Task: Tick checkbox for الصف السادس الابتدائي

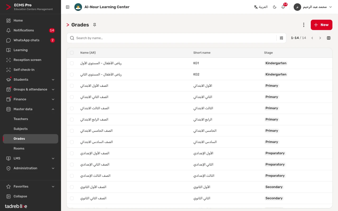Action: point(72,142)
